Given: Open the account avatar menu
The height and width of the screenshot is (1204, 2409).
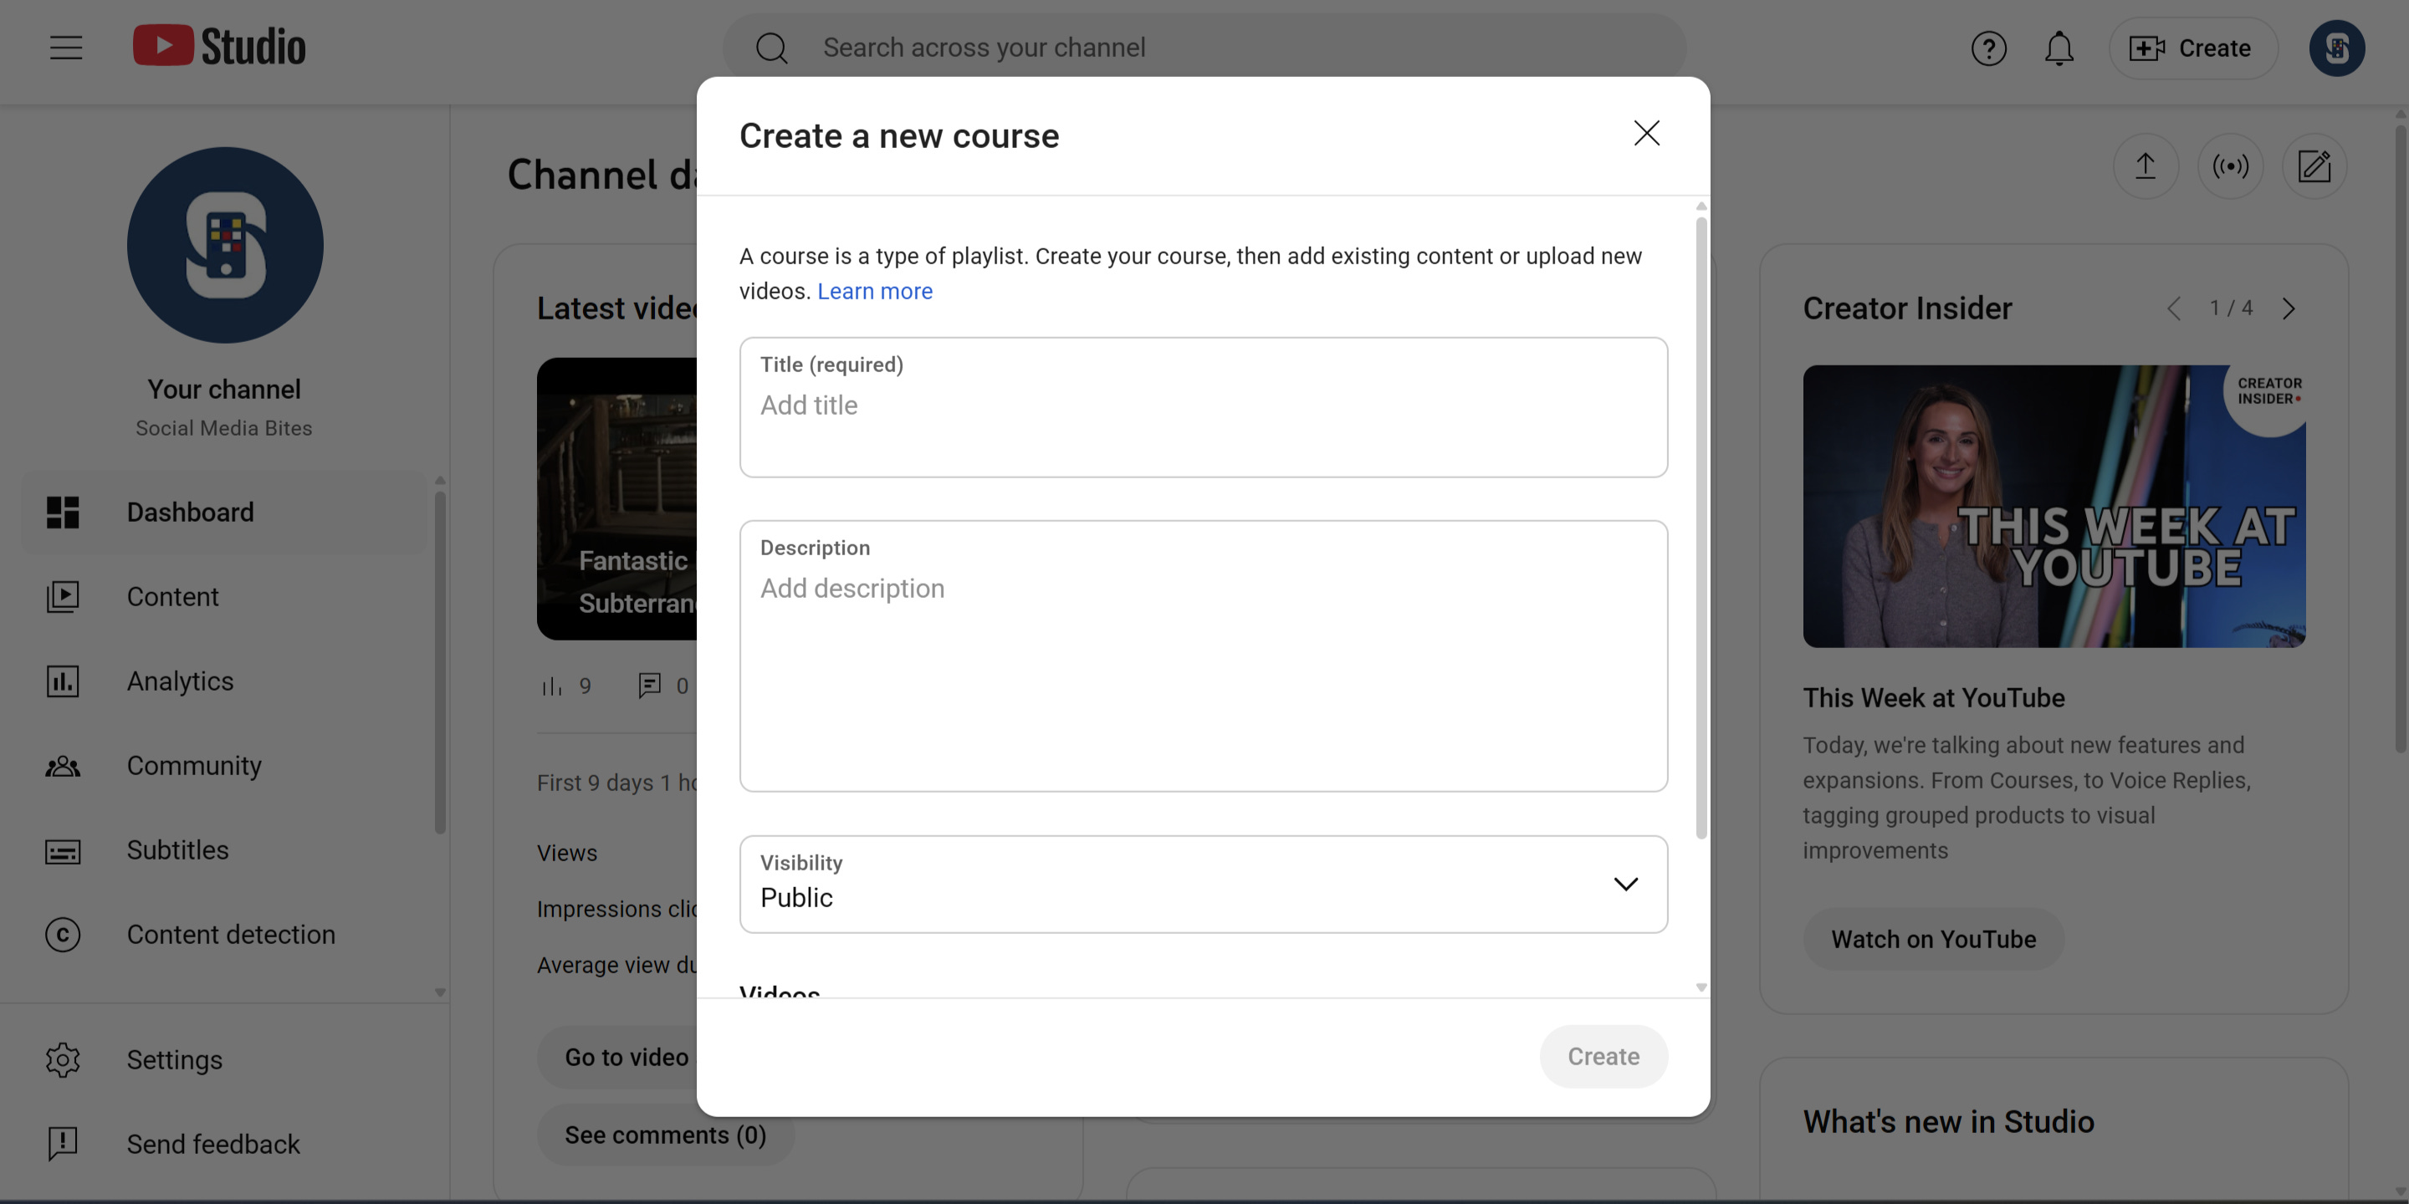Looking at the screenshot, I should (2336, 48).
